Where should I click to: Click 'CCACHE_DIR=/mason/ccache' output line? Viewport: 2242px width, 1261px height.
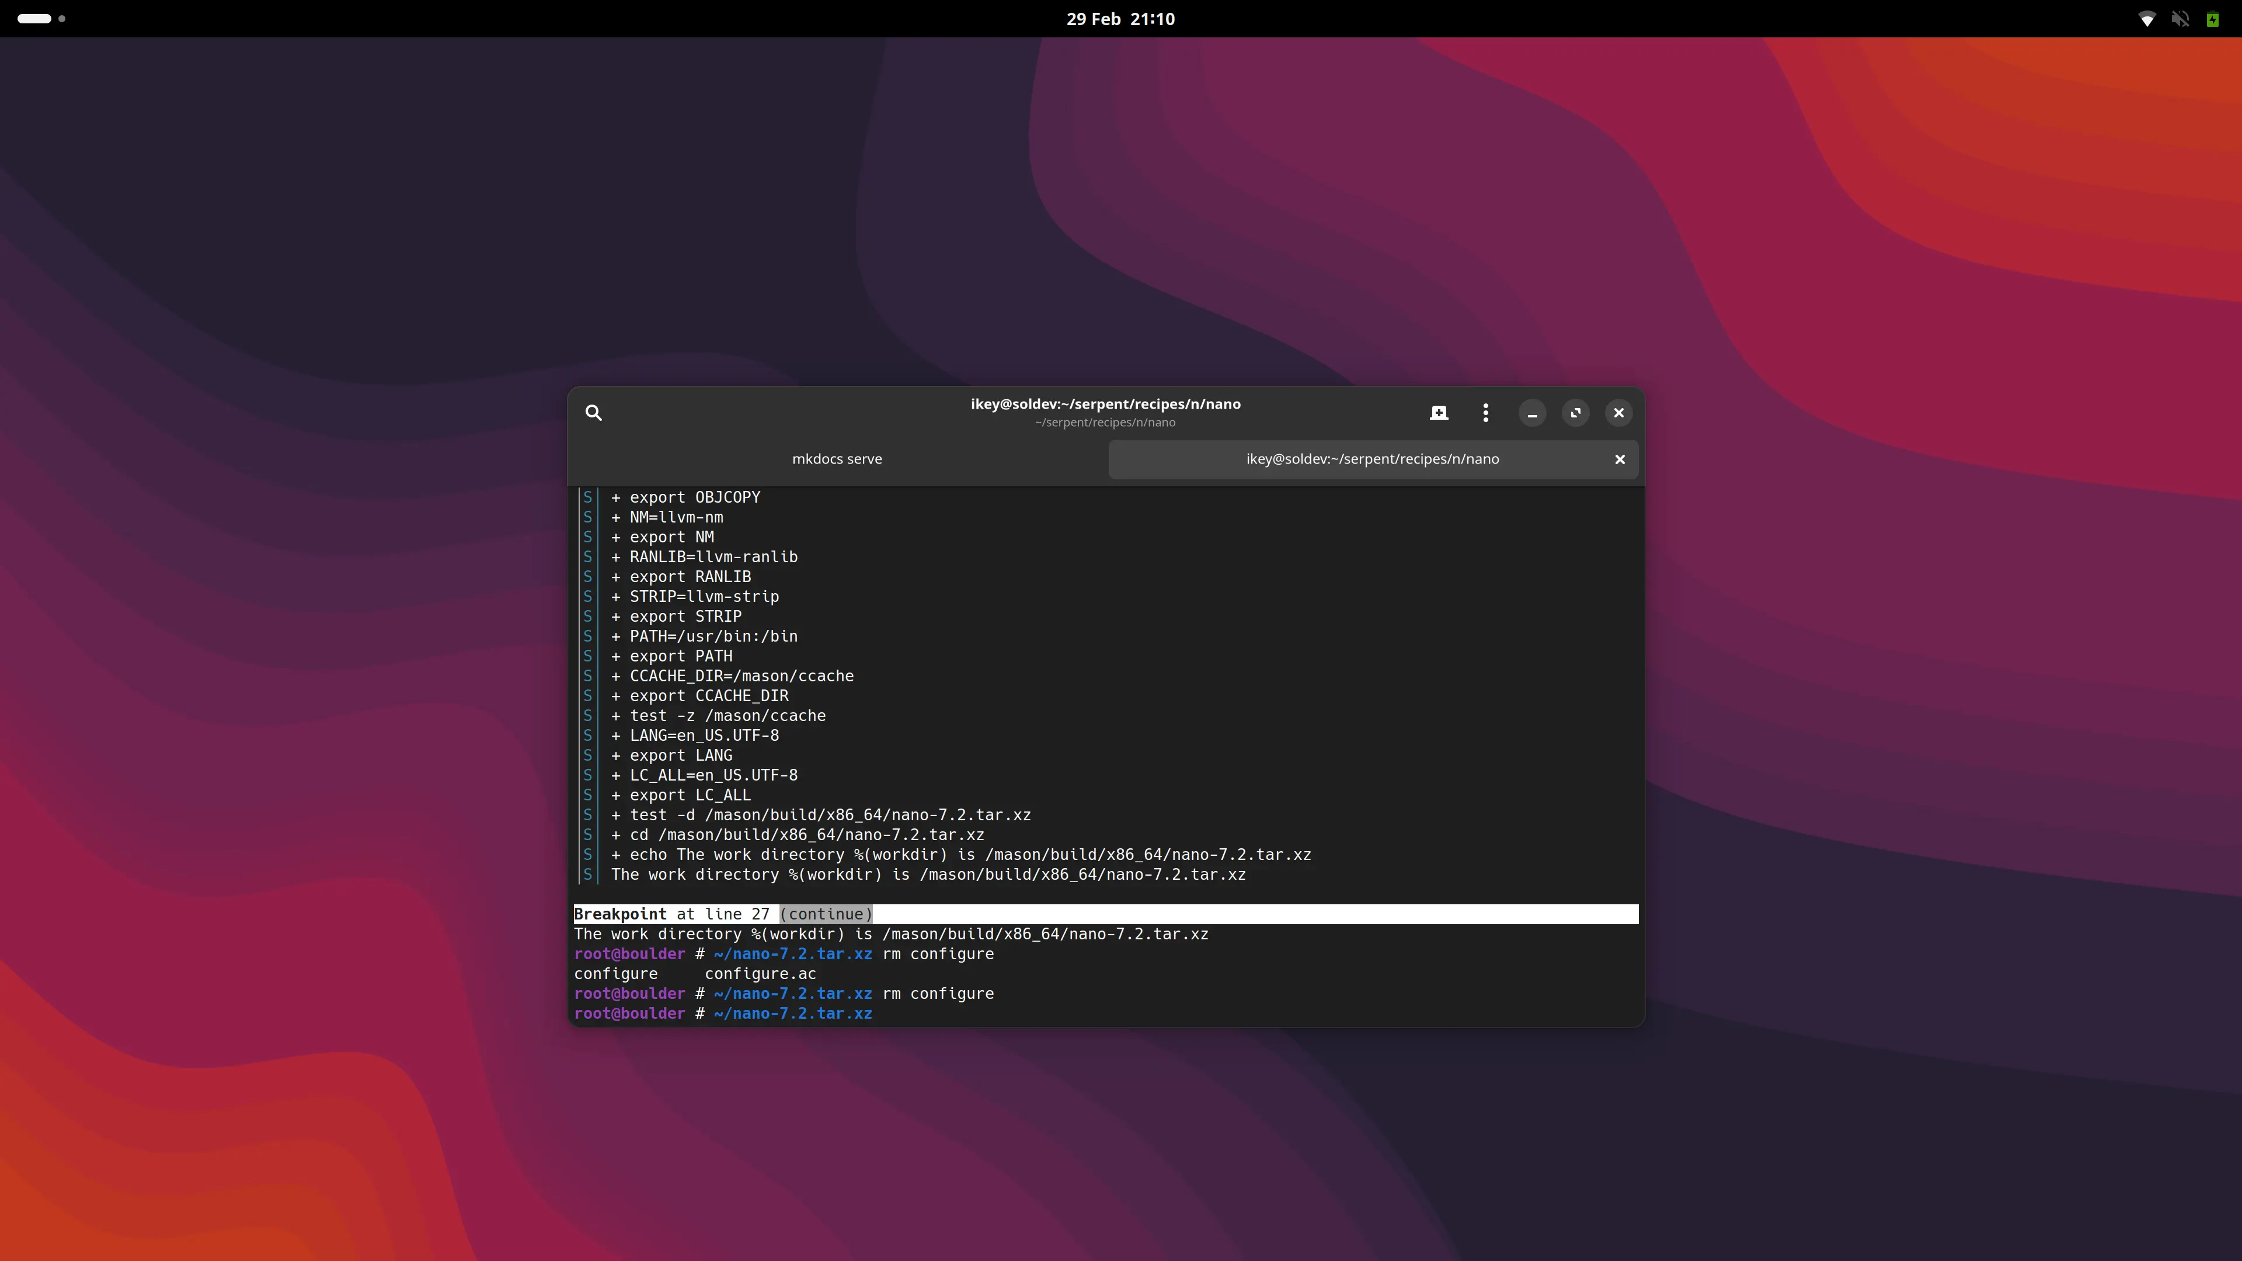(732, 676)
